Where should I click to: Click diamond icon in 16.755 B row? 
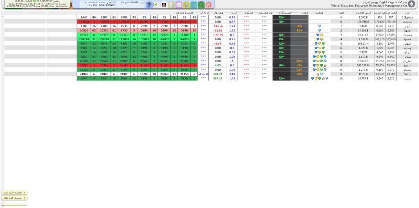327,79
